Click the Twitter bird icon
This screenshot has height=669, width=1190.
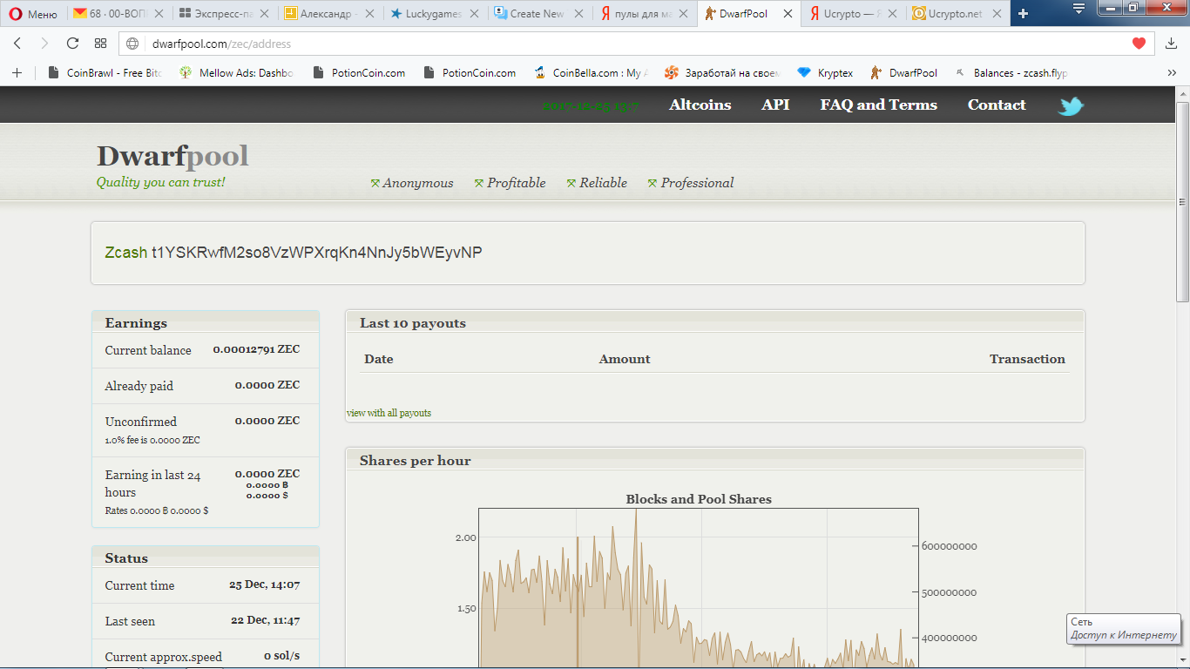point(1071,106)
